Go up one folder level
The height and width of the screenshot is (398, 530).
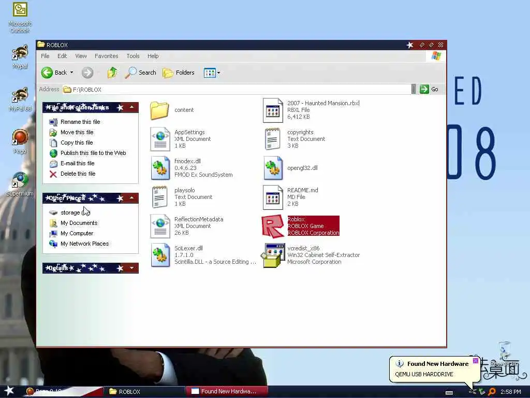(x=112, y=73)
